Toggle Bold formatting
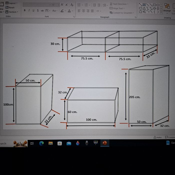175x175 pixels. (25, 10)
